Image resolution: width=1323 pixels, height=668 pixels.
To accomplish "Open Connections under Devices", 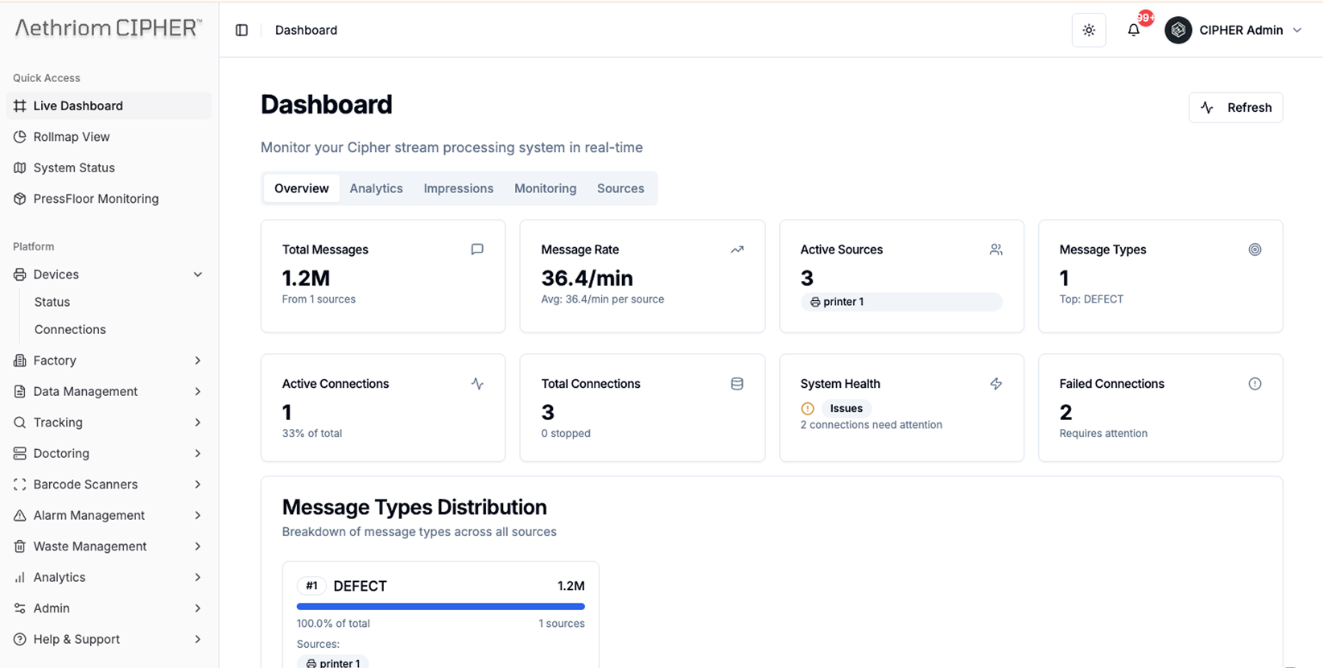I will (x=70, y=329).
